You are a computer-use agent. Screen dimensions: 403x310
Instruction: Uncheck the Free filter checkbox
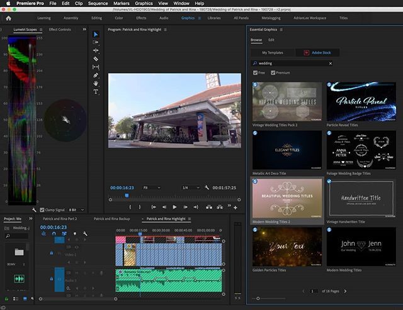coord(255,72)
